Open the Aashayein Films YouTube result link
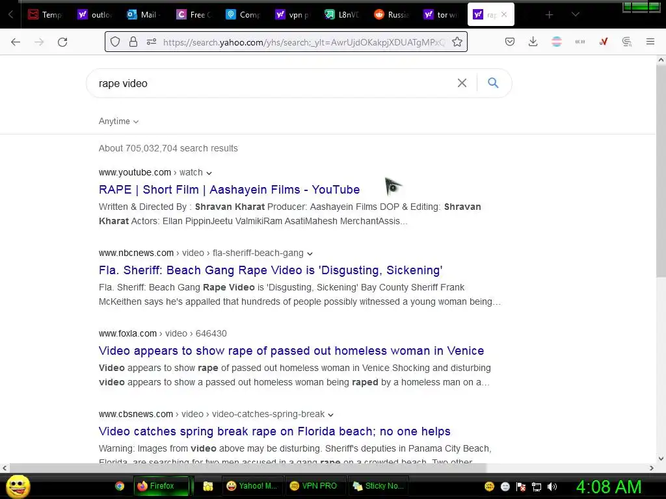666x499 pixels. pos(229,189)
